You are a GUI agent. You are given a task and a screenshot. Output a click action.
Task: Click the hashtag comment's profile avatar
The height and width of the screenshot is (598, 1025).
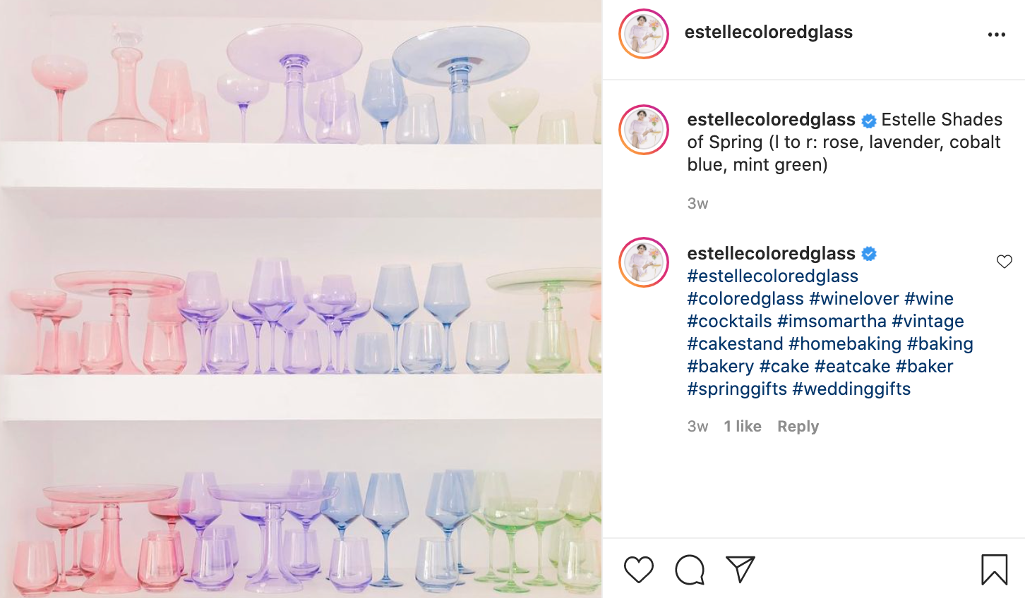tap(644, 262)
